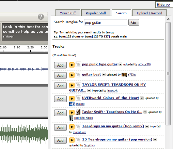Play the guitar beat track preview

point(72,75)
